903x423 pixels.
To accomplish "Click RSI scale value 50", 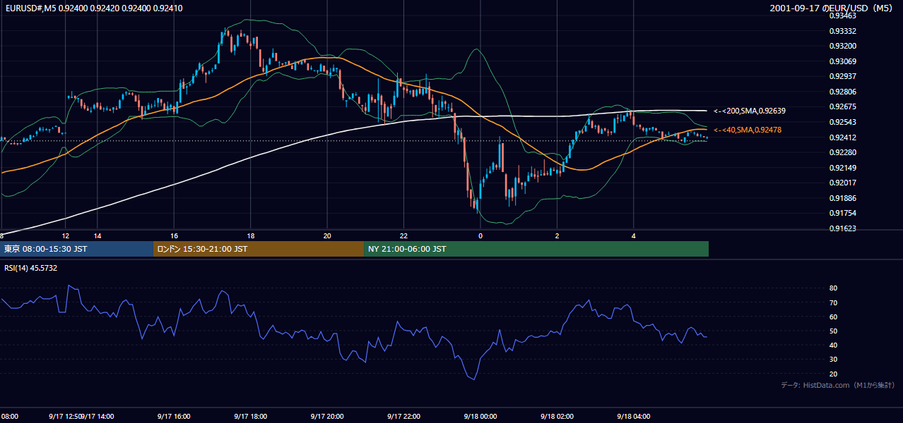I will coord(833,331).
